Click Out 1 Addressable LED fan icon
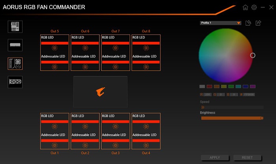This screenshot has height=164, width=276. pos(54,145)
